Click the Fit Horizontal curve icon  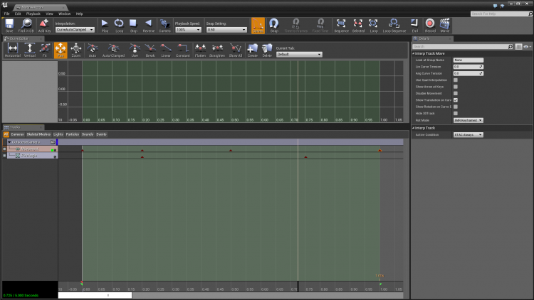tap(12, 49)
